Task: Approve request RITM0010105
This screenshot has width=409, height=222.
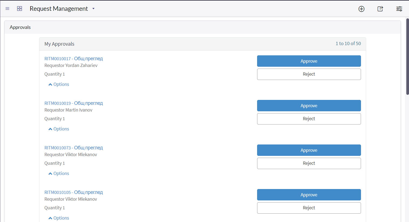Action: pos(309,195)
